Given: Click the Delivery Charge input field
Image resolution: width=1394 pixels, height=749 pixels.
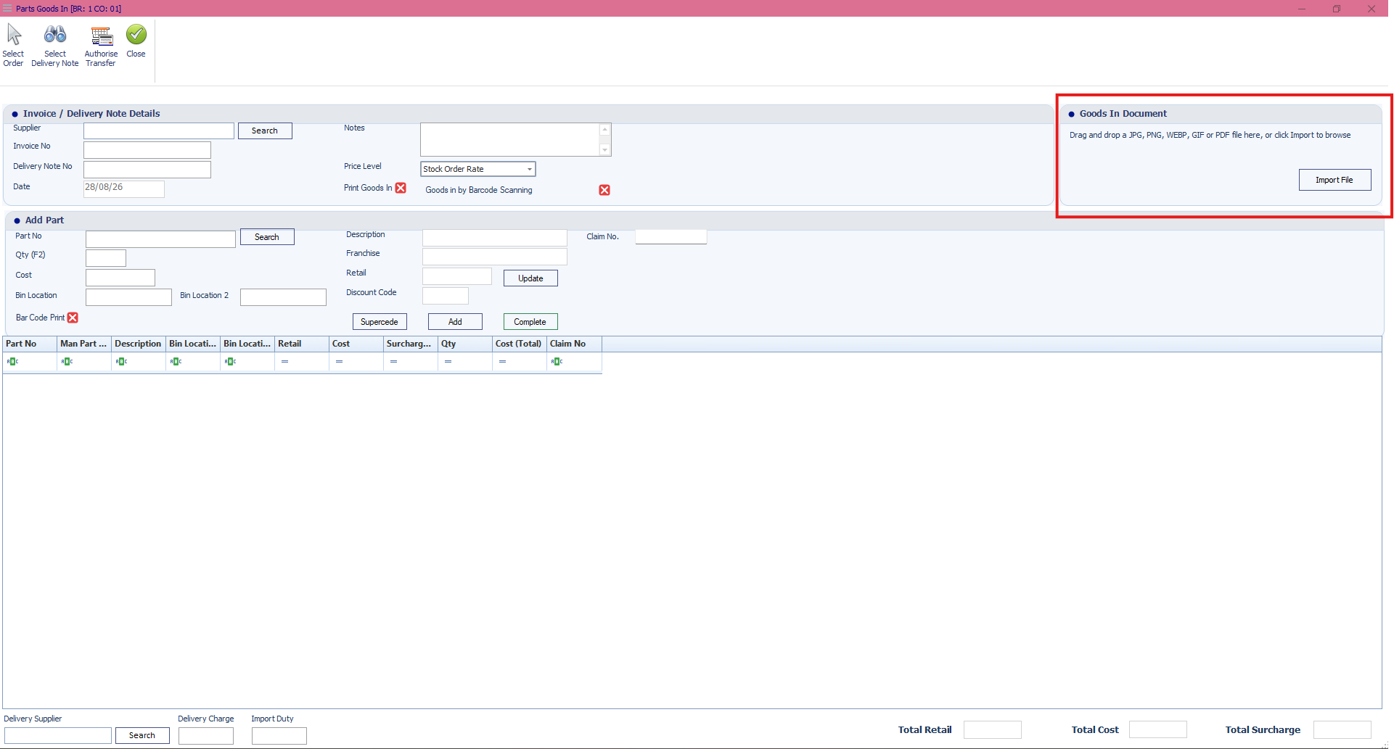Looking at the screenshot, I should (206, 736).
